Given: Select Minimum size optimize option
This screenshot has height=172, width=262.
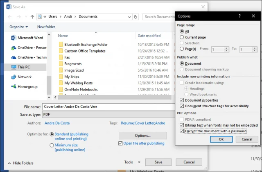Looking at the screenshot, I should (x=52, y=145).
